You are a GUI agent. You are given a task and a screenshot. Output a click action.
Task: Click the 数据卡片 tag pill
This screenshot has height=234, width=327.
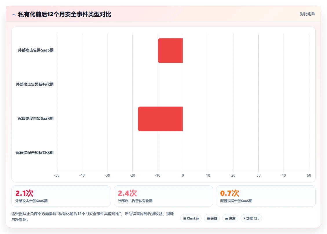251,218
